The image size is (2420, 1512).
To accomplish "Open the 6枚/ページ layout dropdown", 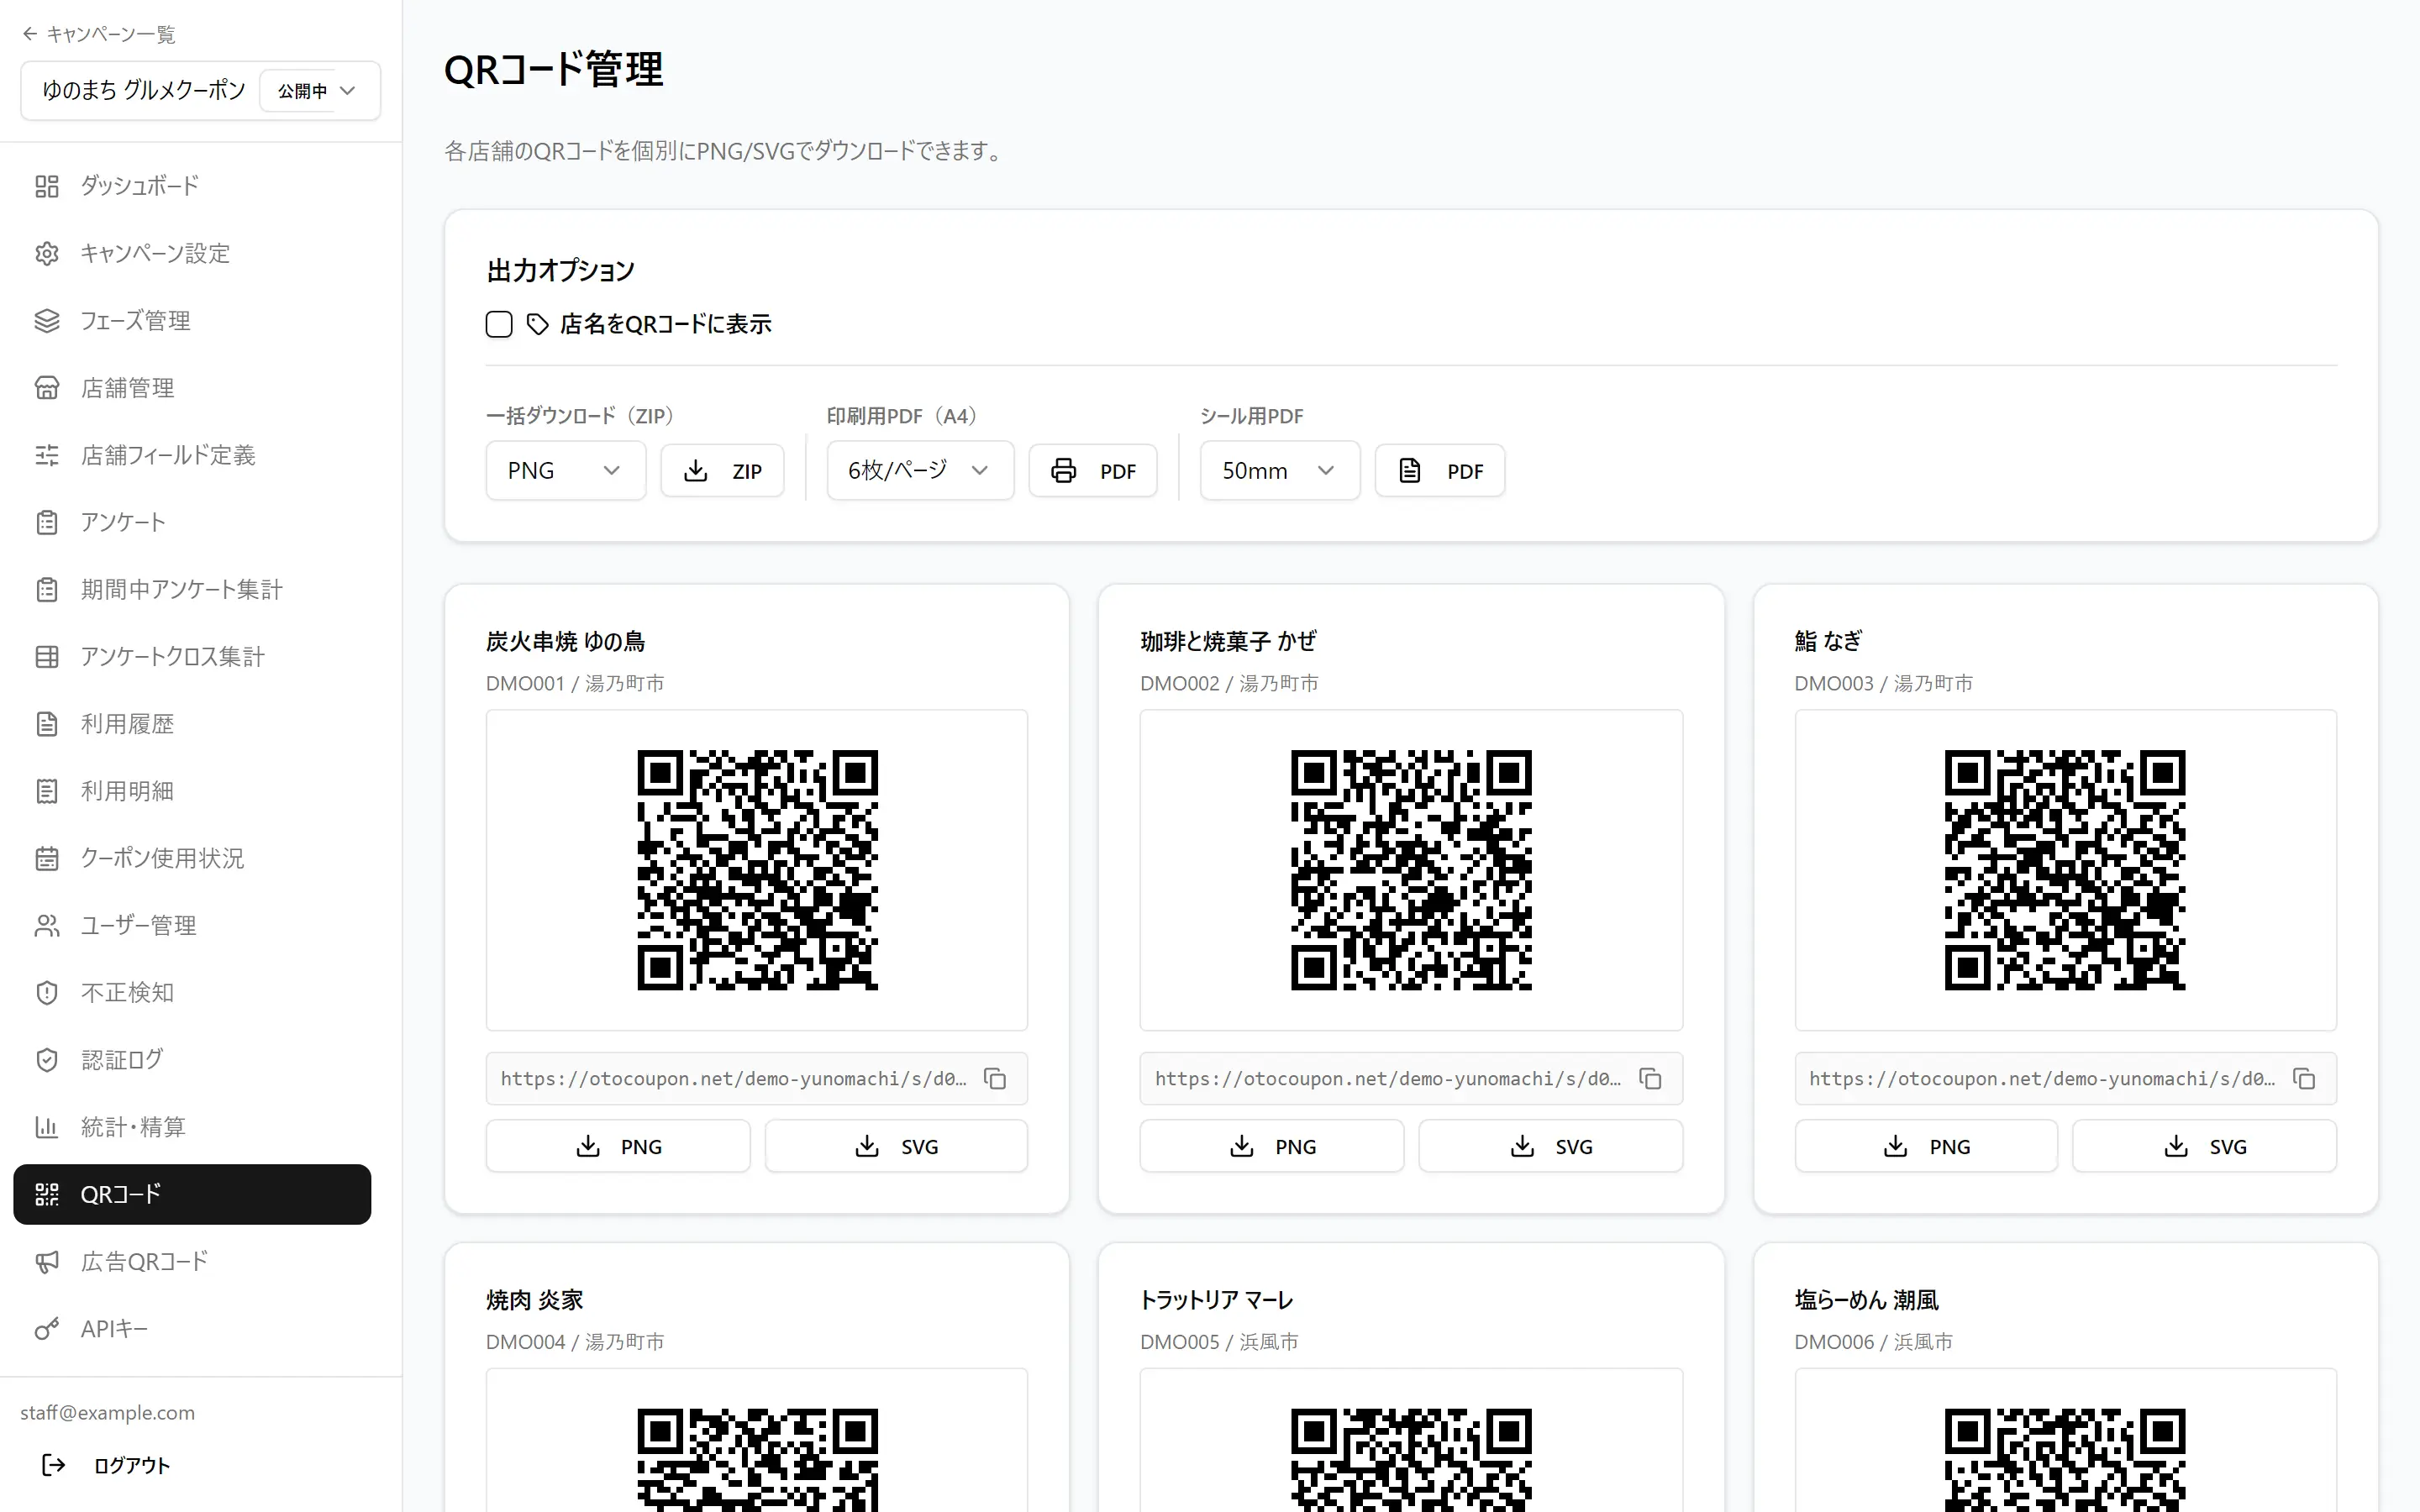I will click(920, 470).
